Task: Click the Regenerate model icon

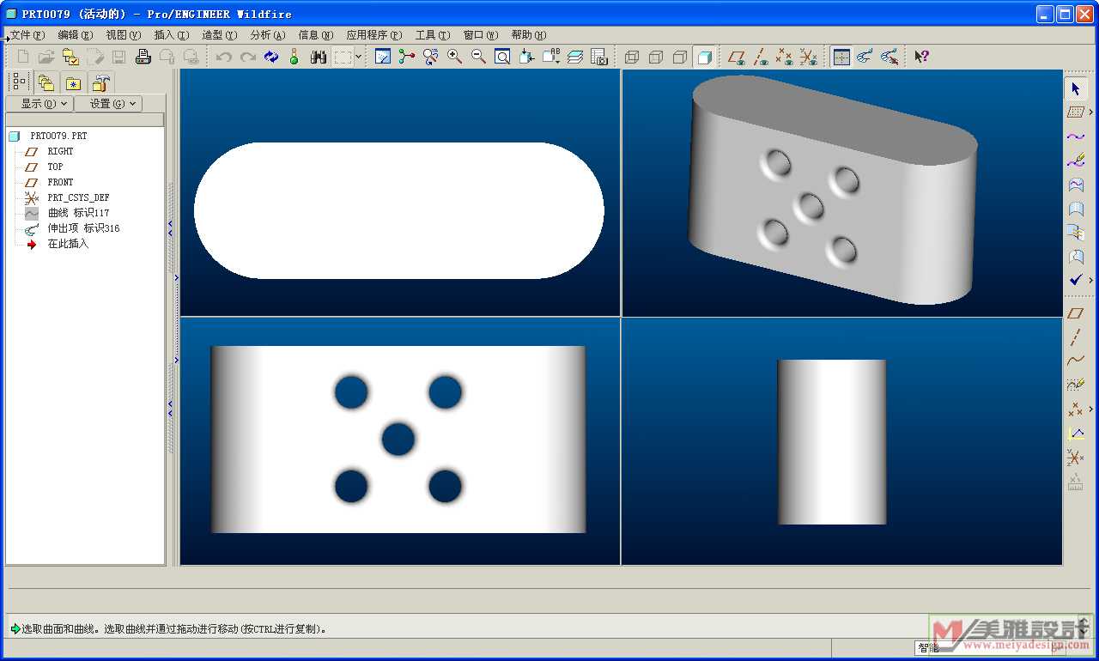Action: 271,57
